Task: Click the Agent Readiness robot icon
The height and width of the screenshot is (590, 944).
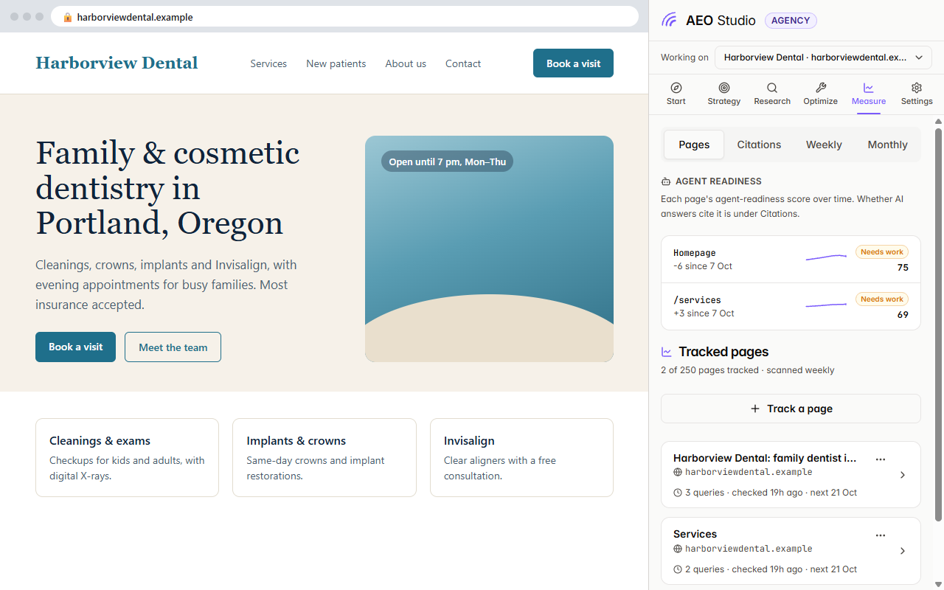Action: click(666, 181)
